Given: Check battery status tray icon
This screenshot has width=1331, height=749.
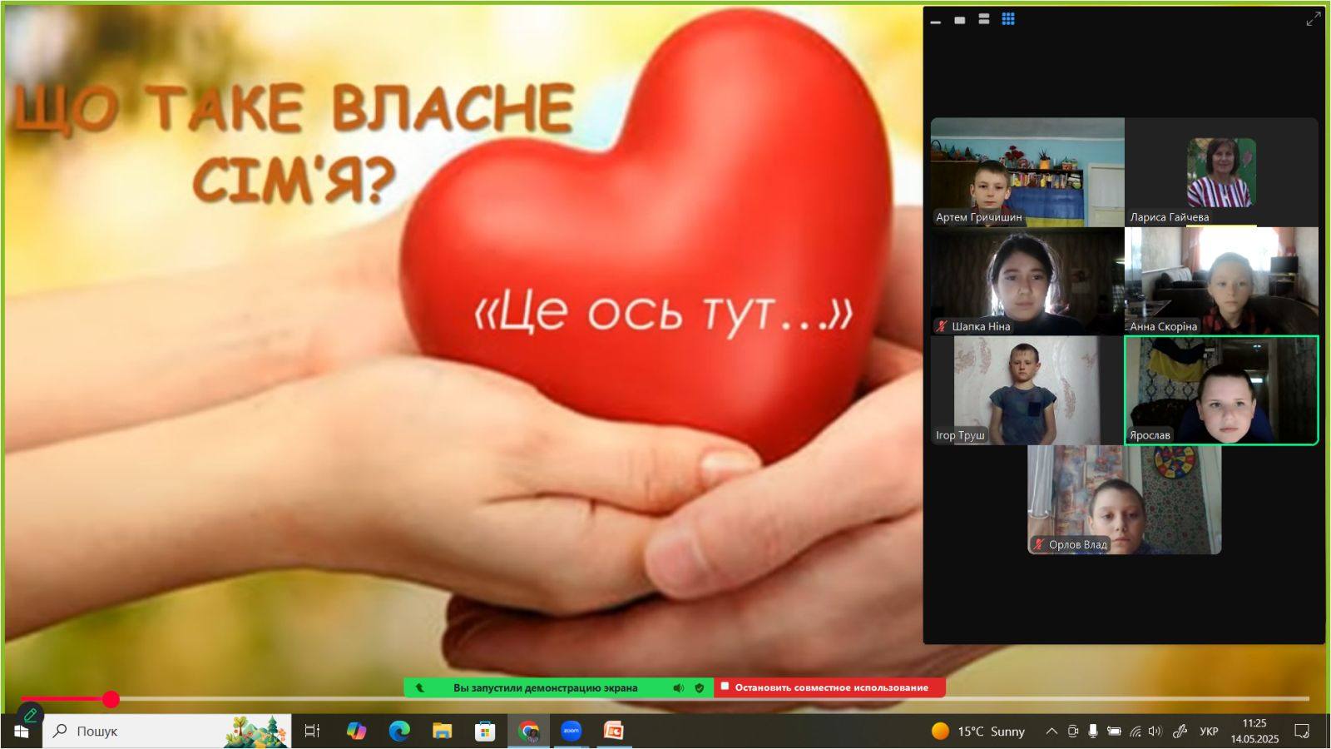Looking at the screenshot, I should coord(1114,732).
